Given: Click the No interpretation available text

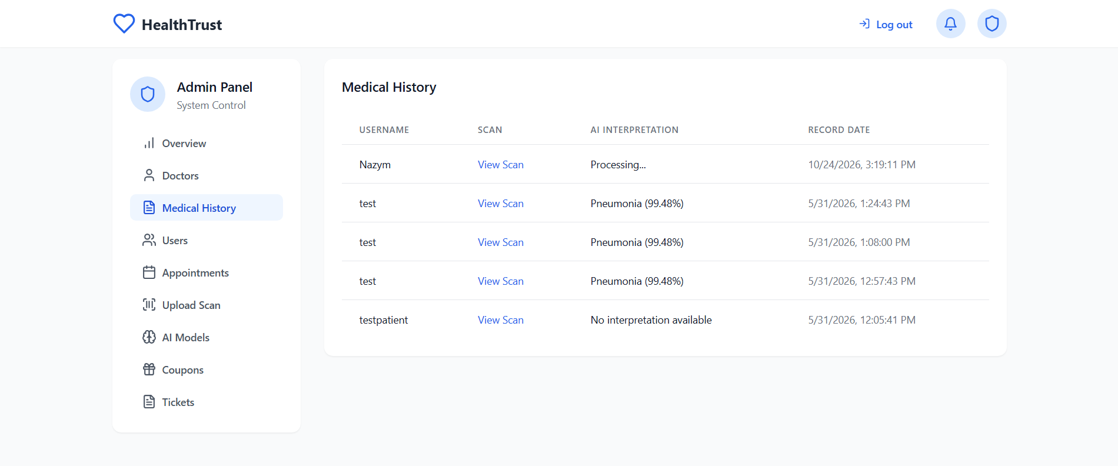Looking at the screenshot, I should point(651,320).
